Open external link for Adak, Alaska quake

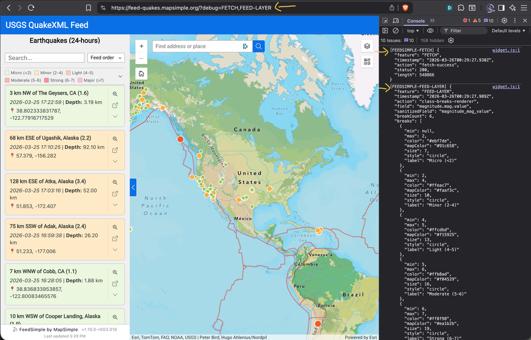pyautogui.click(x=115, y=239)
